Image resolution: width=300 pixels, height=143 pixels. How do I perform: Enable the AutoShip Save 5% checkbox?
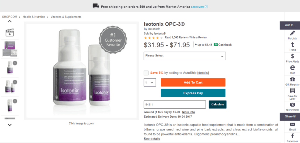tap(146, 73)
